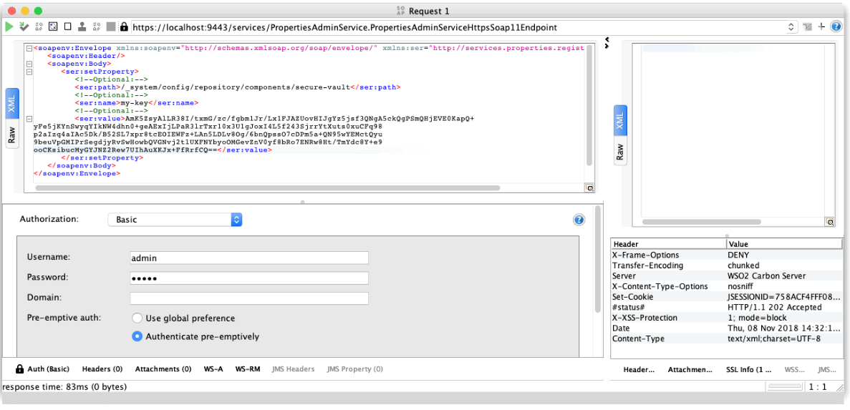850x410 pixels.
Task: Open the Authorization type dropdown set to Basic
Action: [175, 220]
